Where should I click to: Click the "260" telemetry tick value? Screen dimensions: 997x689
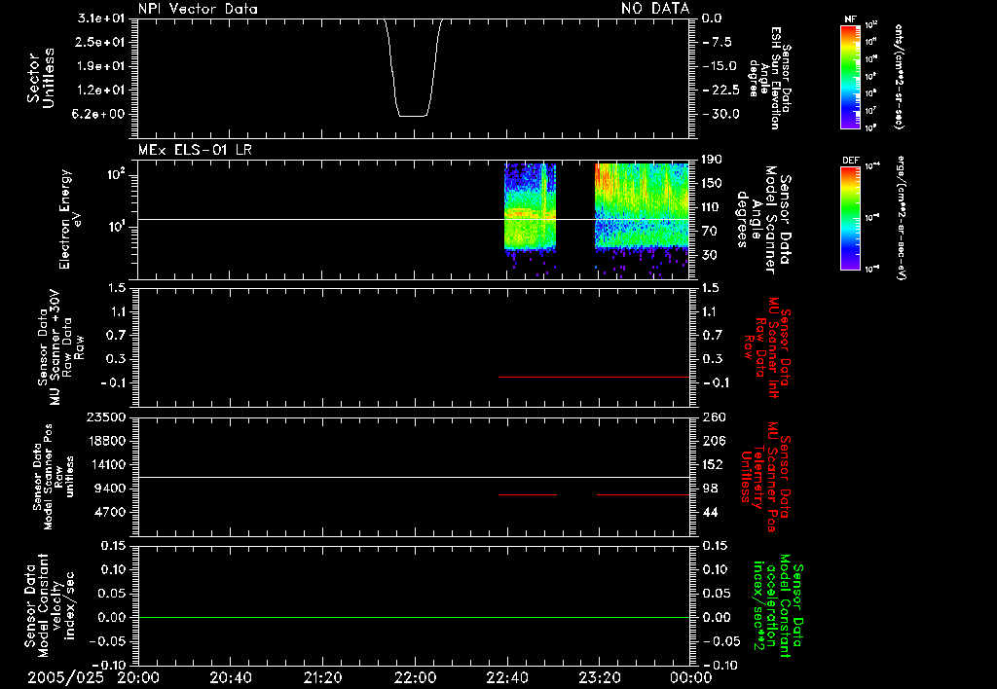pos(714,417)
